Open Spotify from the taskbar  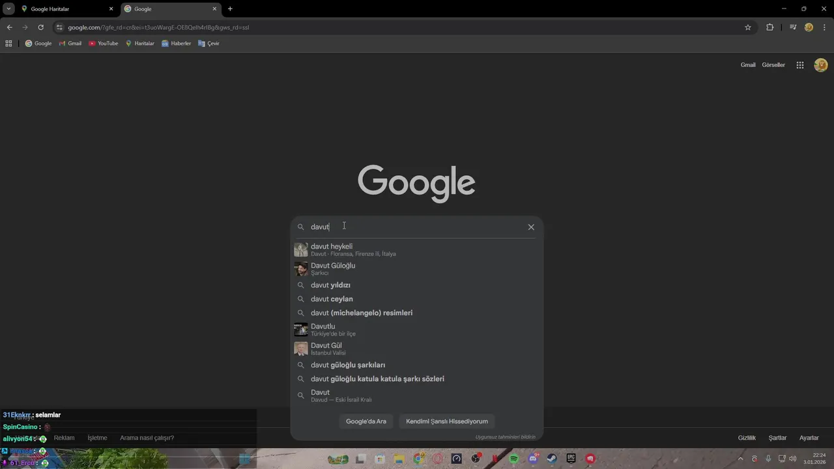tap(514, 459)
